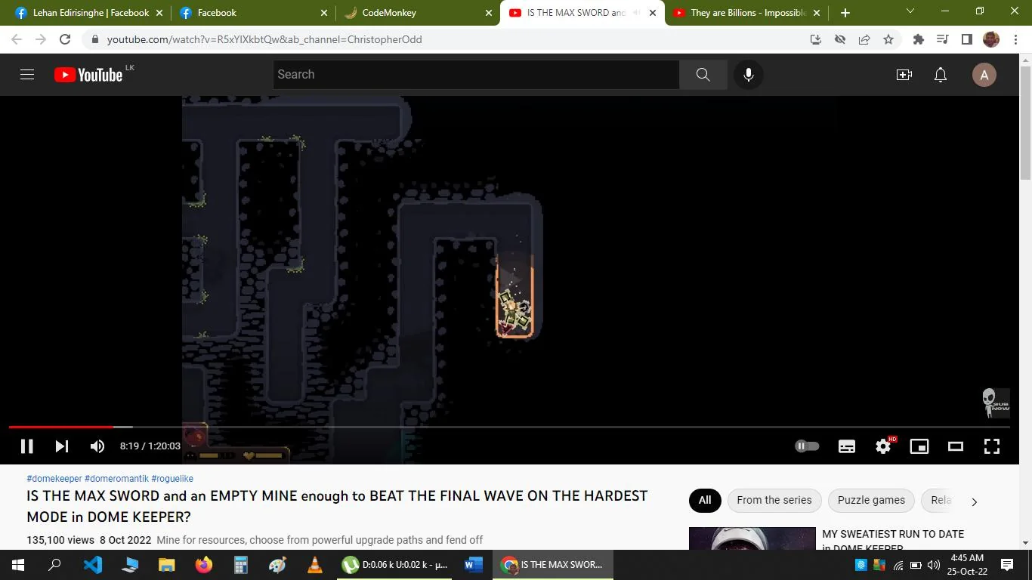The image size is (1032, 580).
Task: Install the YouTube app from address bar
Action: click(x=816, y=39)
